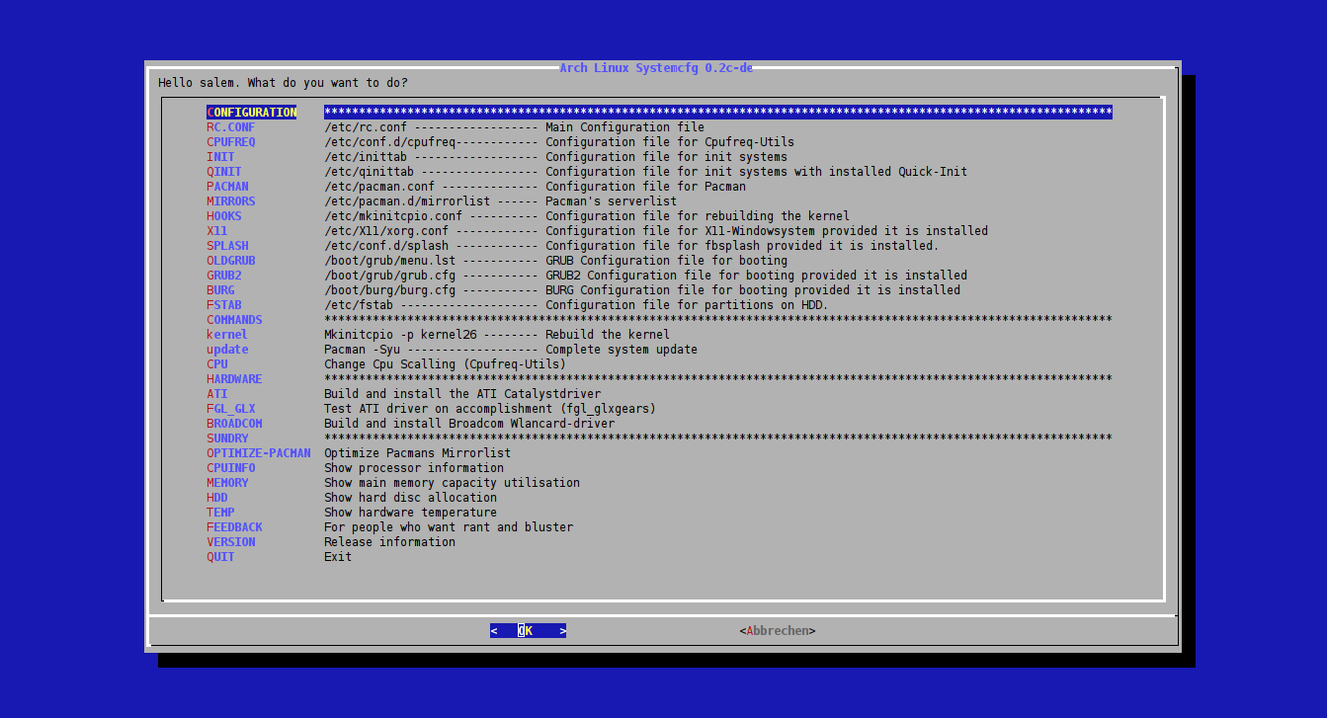The height and width of the screenshot is (718, 1327).
Task: Pick the VERSION entry
Action: click(x=230, y=542)
